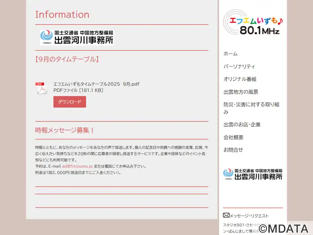Click the envelope icon beside メッセージ・リクエスト

coord(226,215)
